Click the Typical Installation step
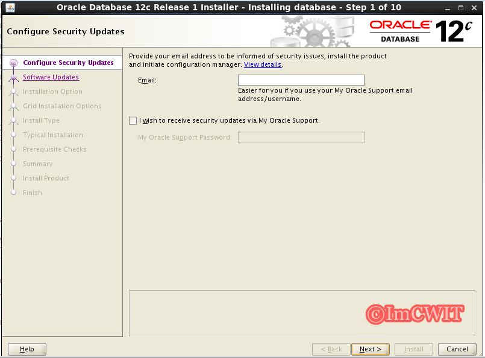 click(53, 135)
